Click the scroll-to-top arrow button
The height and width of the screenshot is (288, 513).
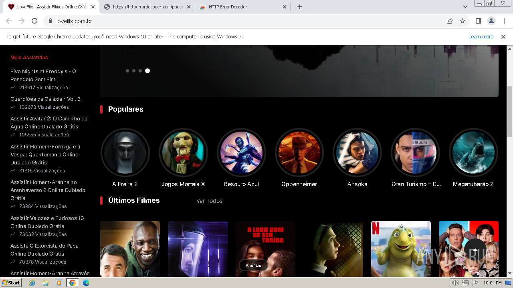[x=475, y=250]
